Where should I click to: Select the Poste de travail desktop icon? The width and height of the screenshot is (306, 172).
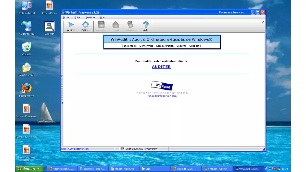point(27,7)
